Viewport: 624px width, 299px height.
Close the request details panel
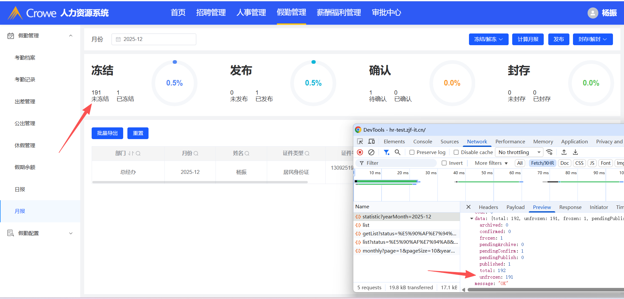pos(468,207)
